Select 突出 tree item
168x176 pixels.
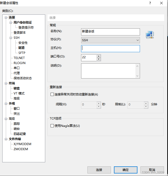tap(17, 114)
